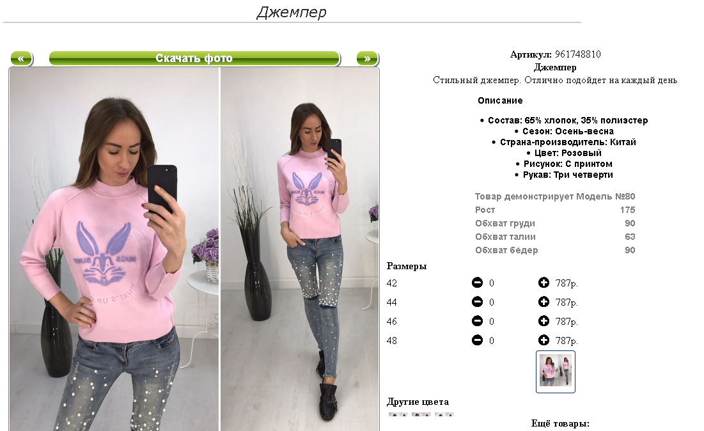Open the second alternate color thumbnail
The width and height of the screenshot is (704, 431).
point(421,414)
